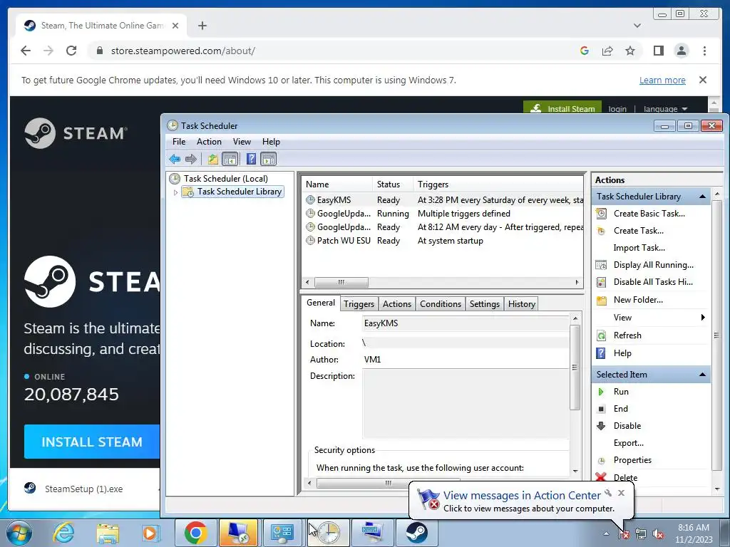Click the Chrome address bar URL
The width and height of the screenshot is (730, 547).
(183, 51)
